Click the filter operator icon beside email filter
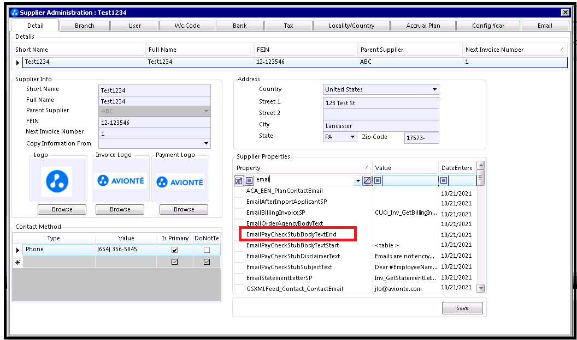Image resolution: width=577 pixels, height=340 pixels. pyautogui.click(x=249, y=180)
